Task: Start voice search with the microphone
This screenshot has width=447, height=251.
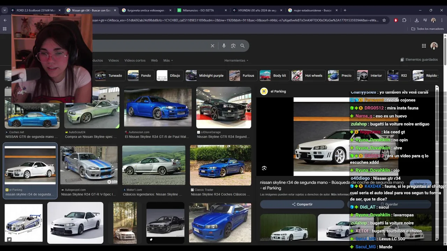Action: pos(224,46)
